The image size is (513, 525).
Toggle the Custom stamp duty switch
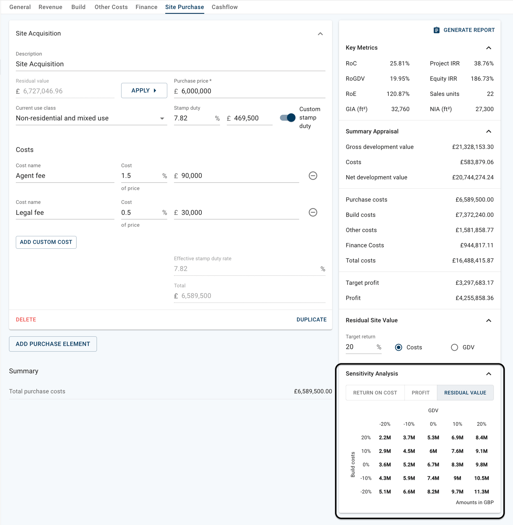[x=288, y=118]
